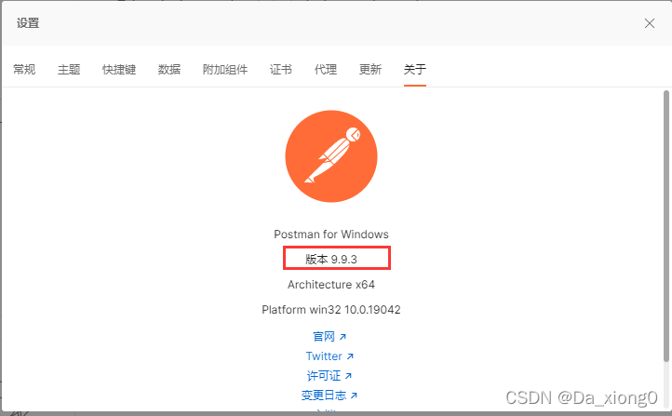Click the Platform win32 10.0.19042 text
672x416 pixels.
tap(331, 310)
